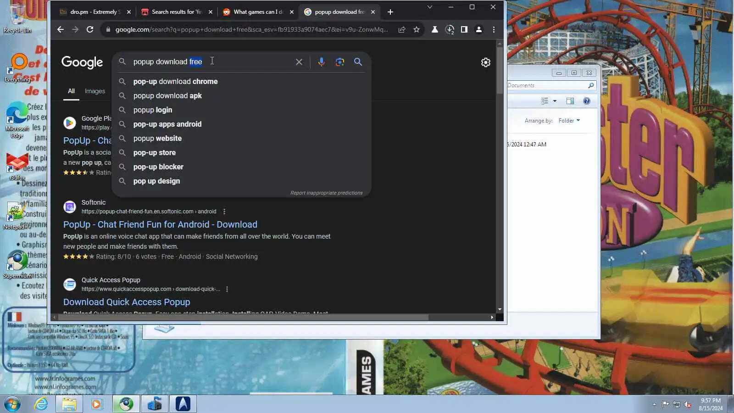Go to the Google homepage logo
The image size is (734, 413).
[82, 62]
